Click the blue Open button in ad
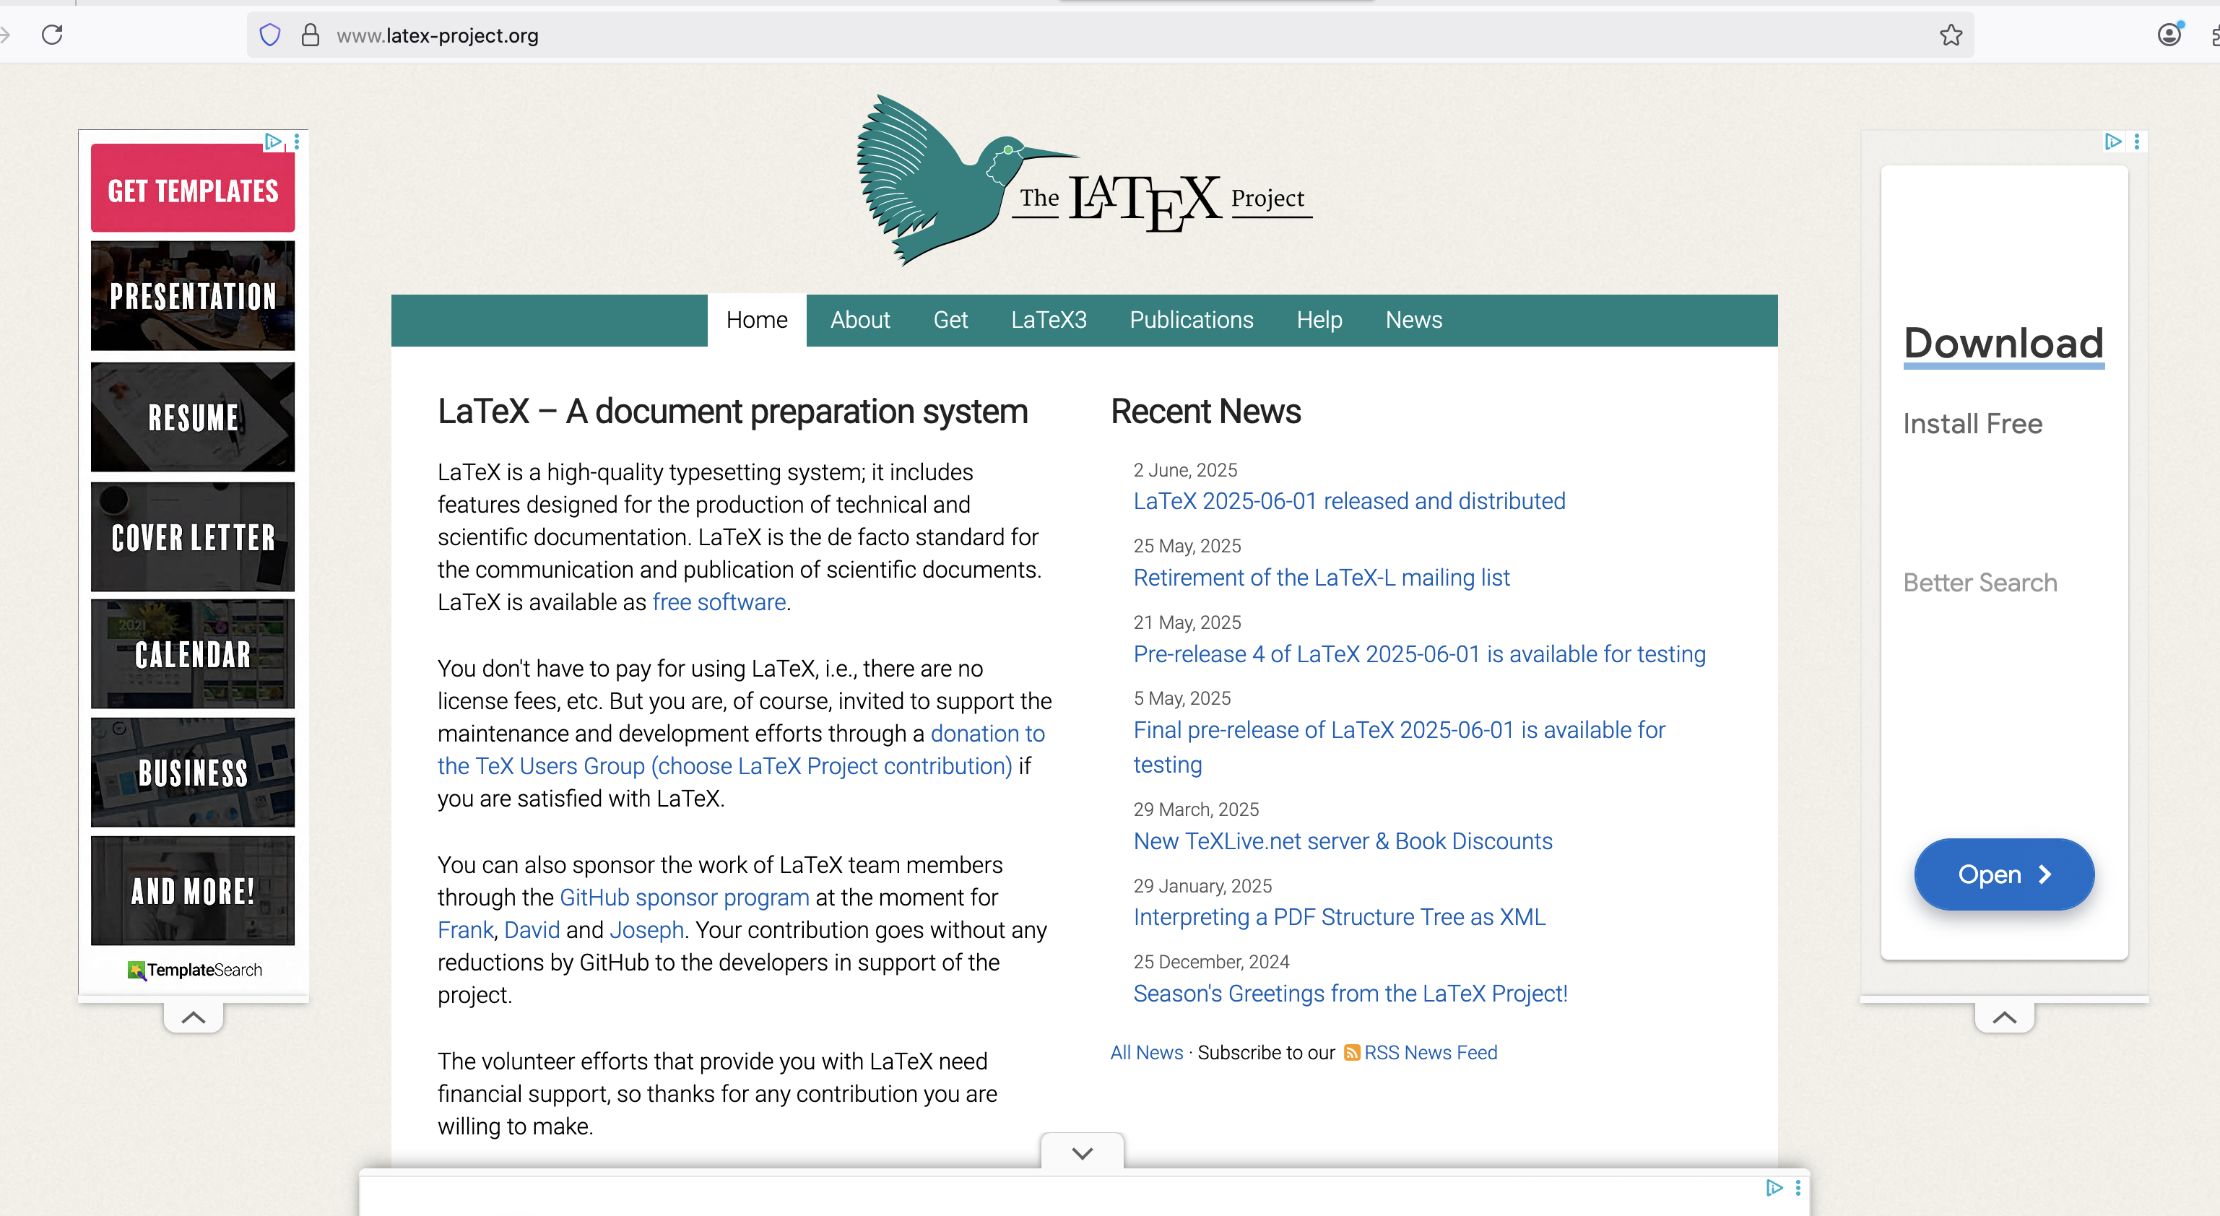 point(2005,874)
